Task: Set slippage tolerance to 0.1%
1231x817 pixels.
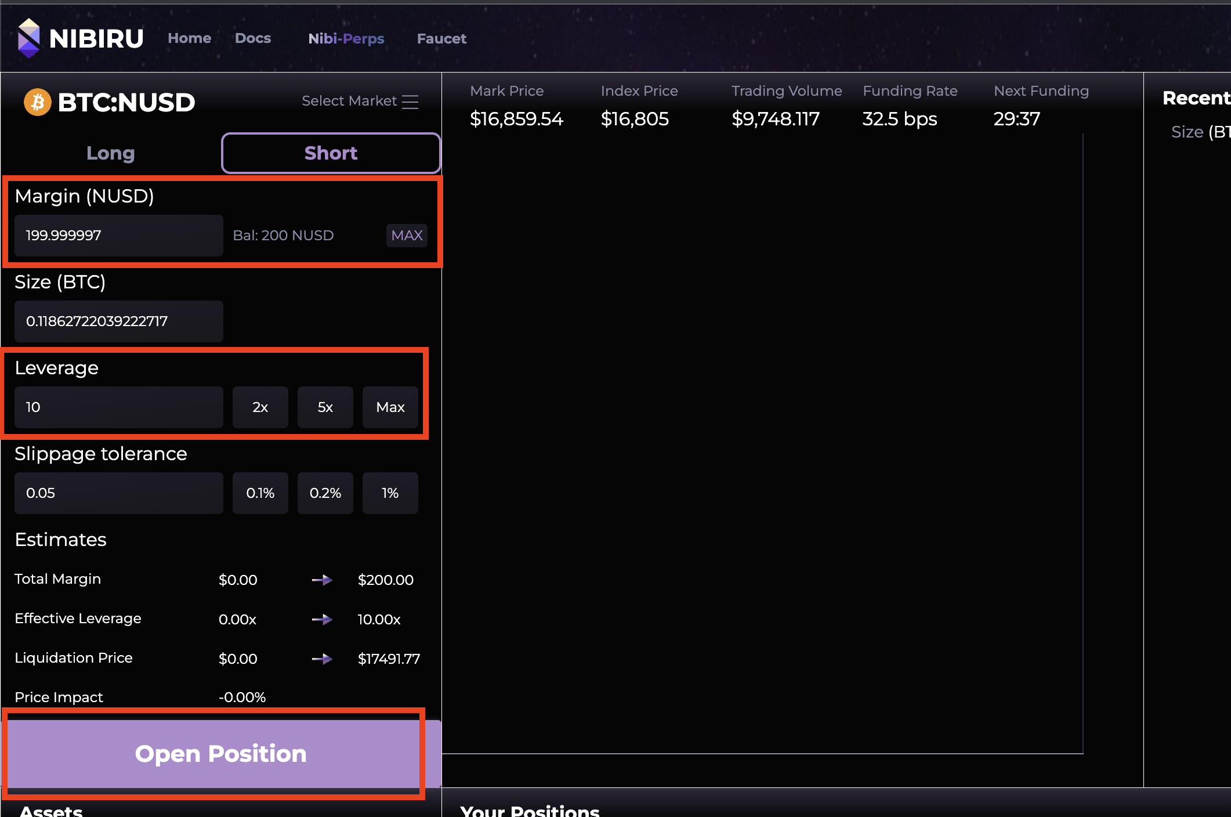Action: coord(260,493)
